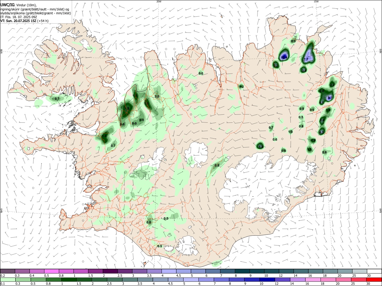Click the 2.0 precipitation value label
382x286 pixels.
click(321, 91)
